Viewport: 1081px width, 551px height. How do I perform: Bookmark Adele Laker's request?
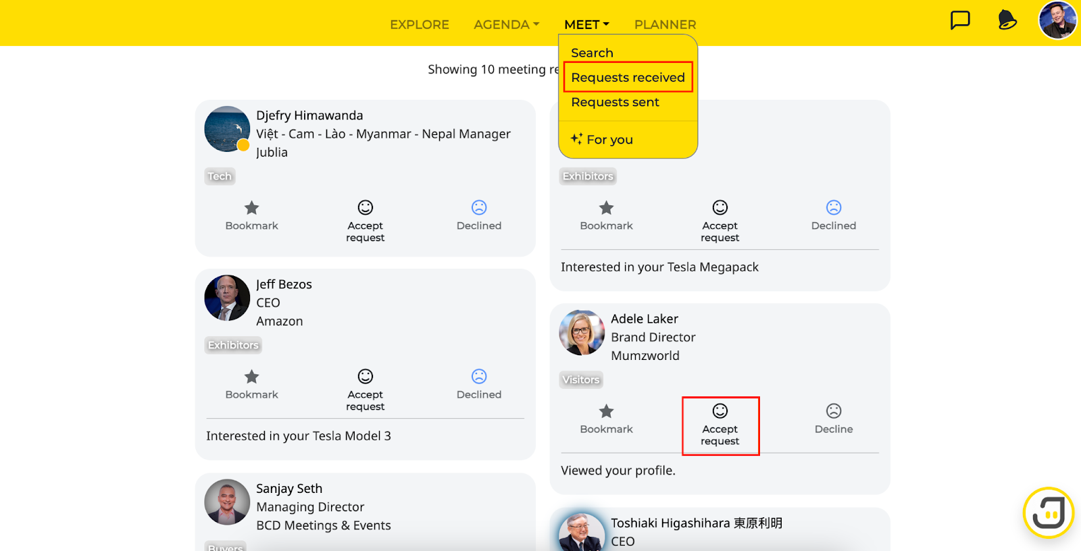click(x=606, y=419)
